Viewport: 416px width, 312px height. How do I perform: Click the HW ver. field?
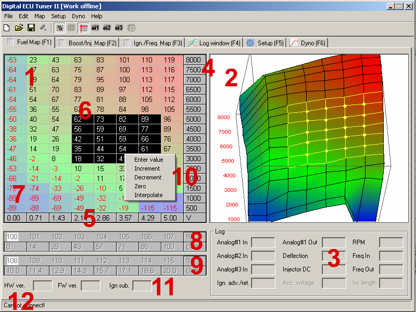[43, 286]
